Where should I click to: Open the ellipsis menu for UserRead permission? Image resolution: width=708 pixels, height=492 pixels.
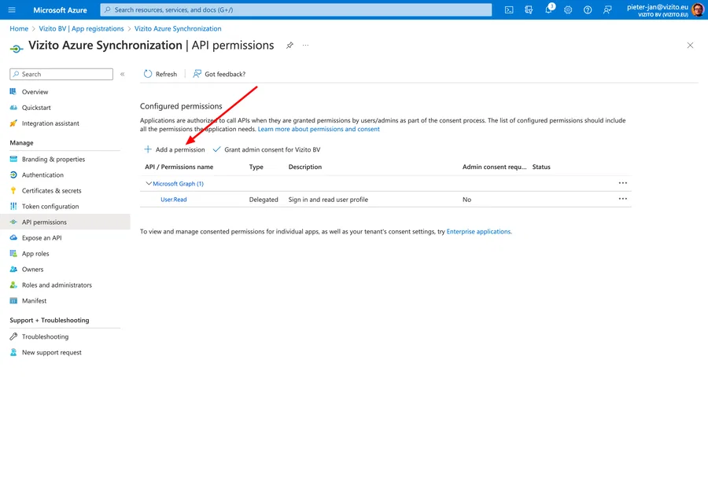[x=623, y=199]
